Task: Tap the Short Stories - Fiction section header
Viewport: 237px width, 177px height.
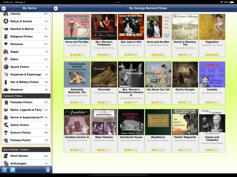Action: point(26,150)
